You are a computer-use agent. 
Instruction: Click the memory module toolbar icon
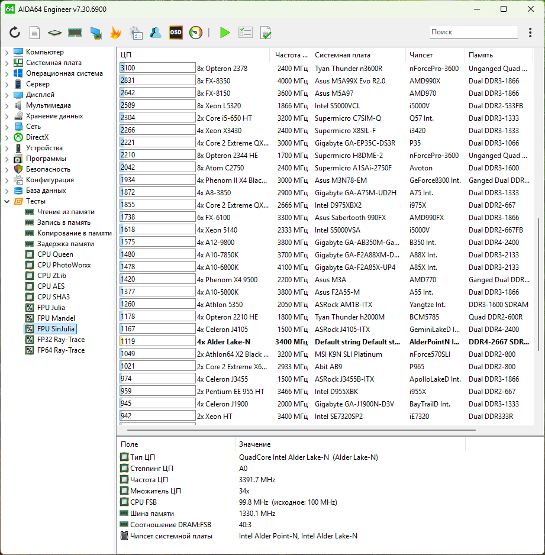click(75, 33)
